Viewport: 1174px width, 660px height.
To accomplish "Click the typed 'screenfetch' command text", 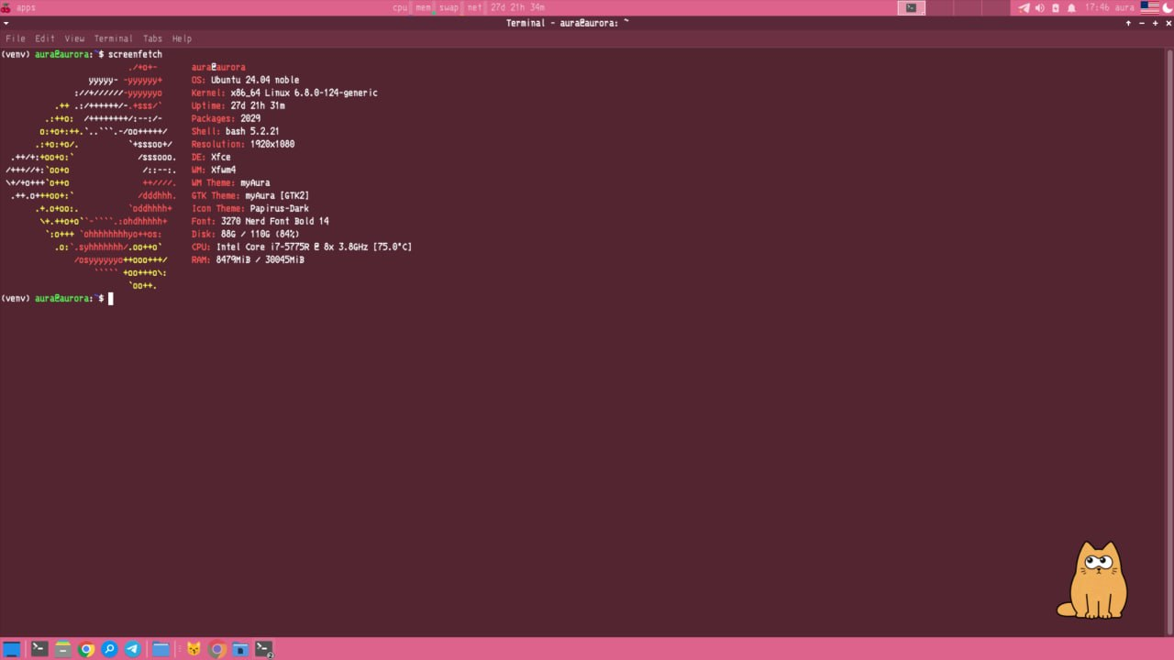I will pos(135,54).
